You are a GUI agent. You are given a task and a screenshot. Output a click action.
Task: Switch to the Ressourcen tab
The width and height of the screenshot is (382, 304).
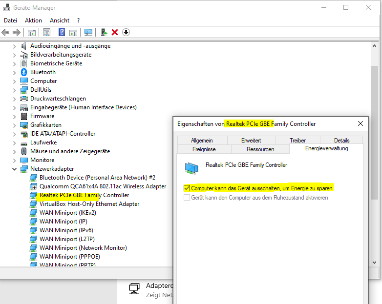point(260,149)
